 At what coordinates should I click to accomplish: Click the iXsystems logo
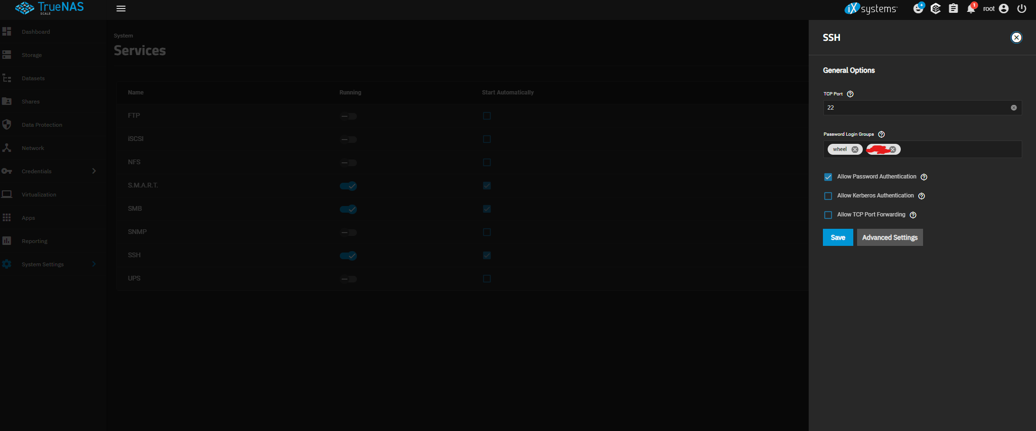click(x=871, y=9)
